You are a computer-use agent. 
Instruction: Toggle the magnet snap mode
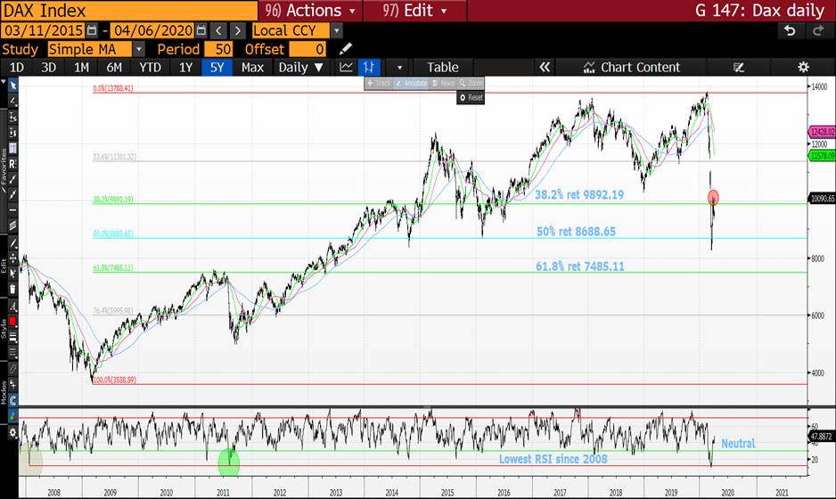click(12, 399)
